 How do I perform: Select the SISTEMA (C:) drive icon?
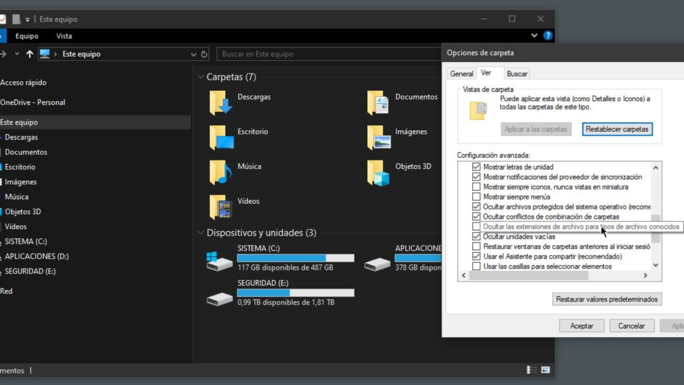(219, 261)
